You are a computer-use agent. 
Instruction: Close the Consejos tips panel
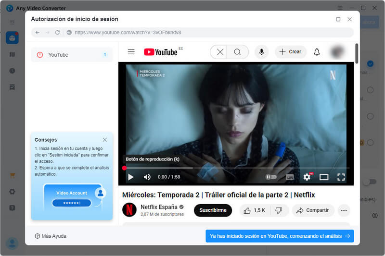[x=105, y=140]
